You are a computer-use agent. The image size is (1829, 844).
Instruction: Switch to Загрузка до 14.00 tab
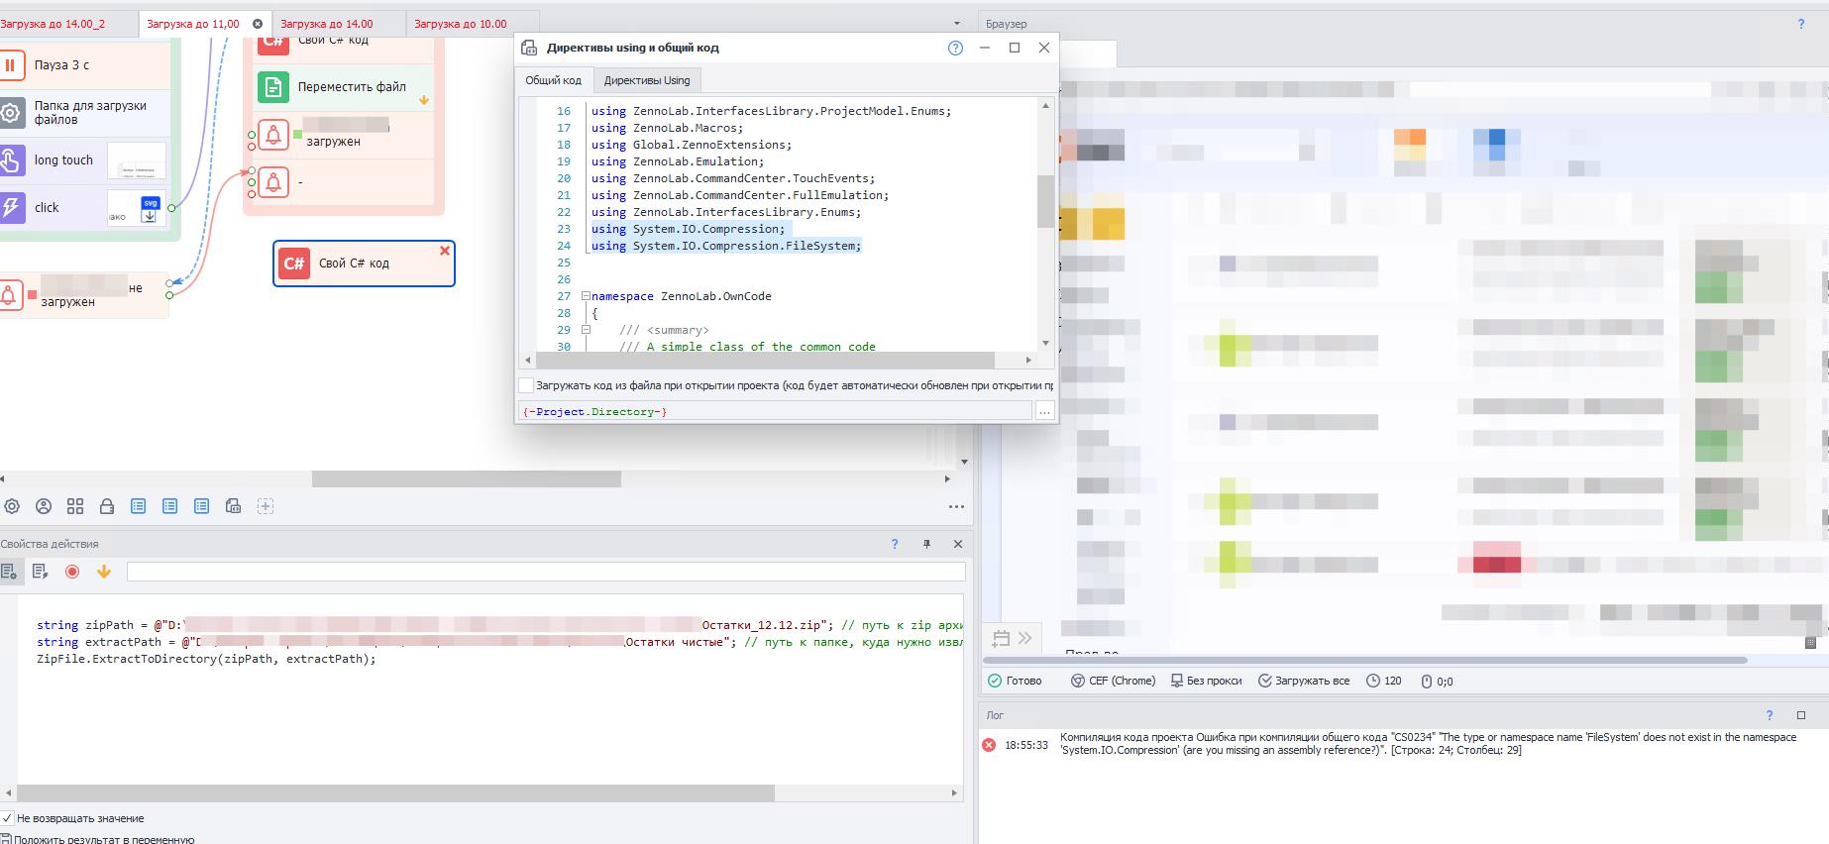(x=327, y=24)
